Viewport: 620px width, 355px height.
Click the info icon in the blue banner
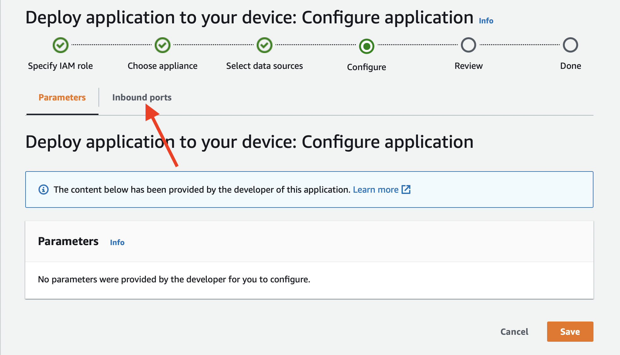[44, 190]
